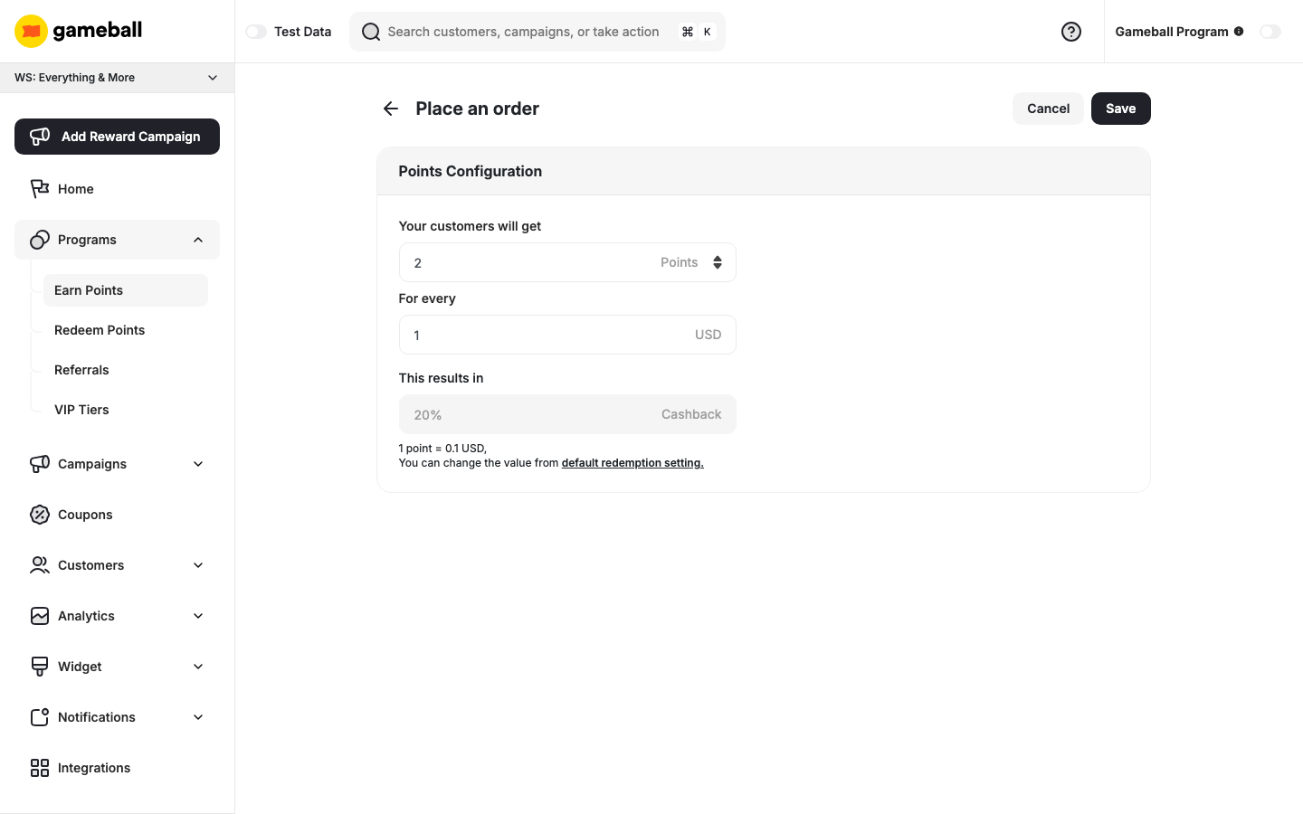Click the back arrow on Place an order
Viewport: 1303px width, 814px height.
point(390,108)
